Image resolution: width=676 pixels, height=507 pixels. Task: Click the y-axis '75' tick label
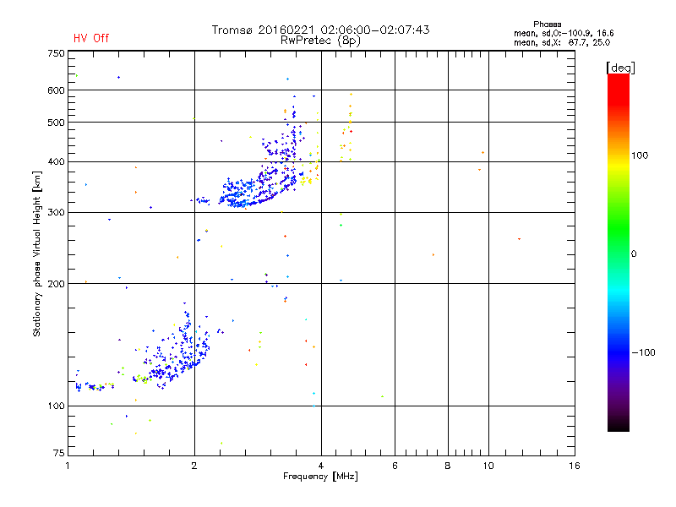point(59,453)
